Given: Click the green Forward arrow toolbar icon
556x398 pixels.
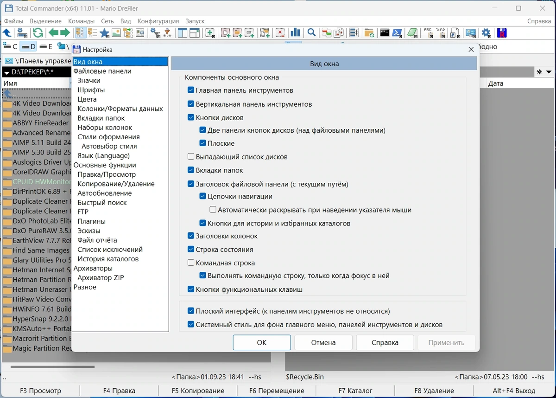Looking at the screenshot, I should 65,32.
